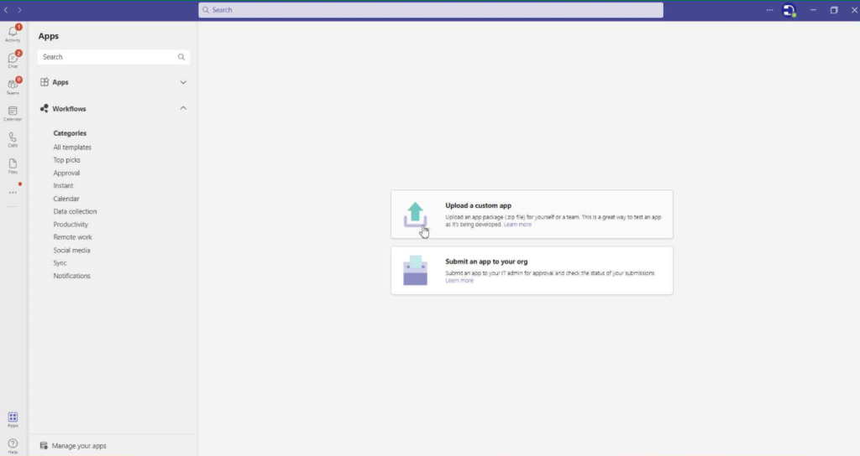The height and width of the screenshot is (456, 860).
Task: Open the Calendar icon in sidebar
Action: pos(13,113)
